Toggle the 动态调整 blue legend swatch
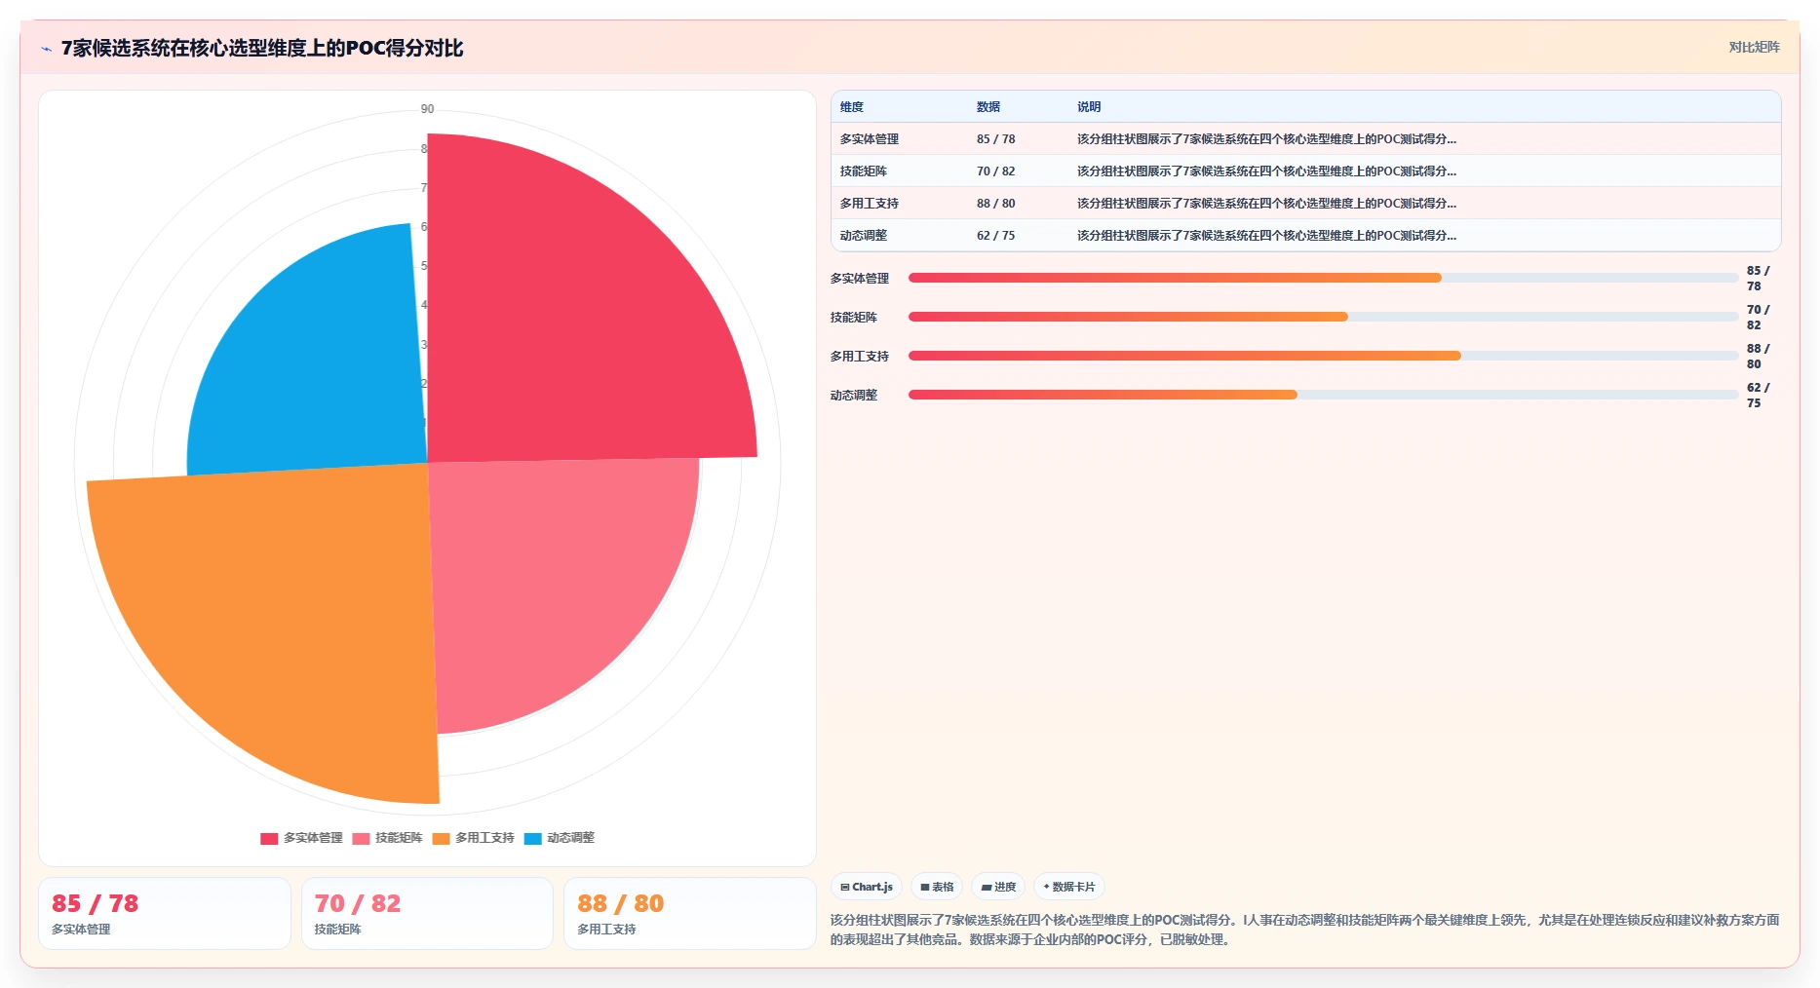The image size is (1820, 988). 532,838
